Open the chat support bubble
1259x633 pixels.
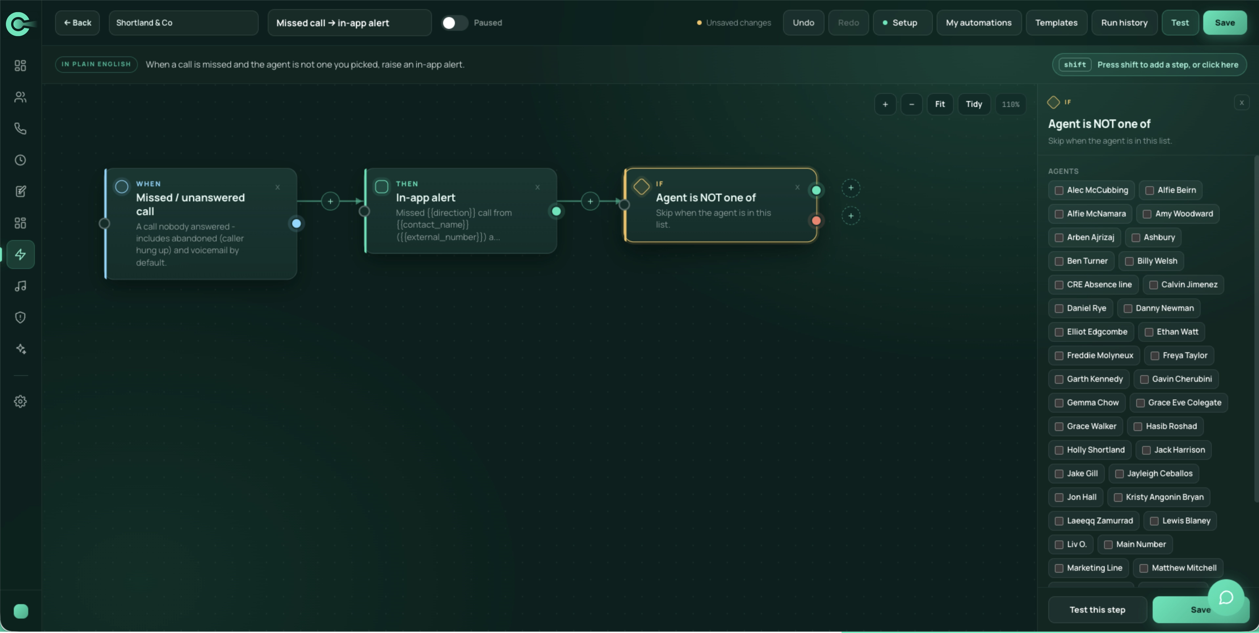(x=1226, y=597)
